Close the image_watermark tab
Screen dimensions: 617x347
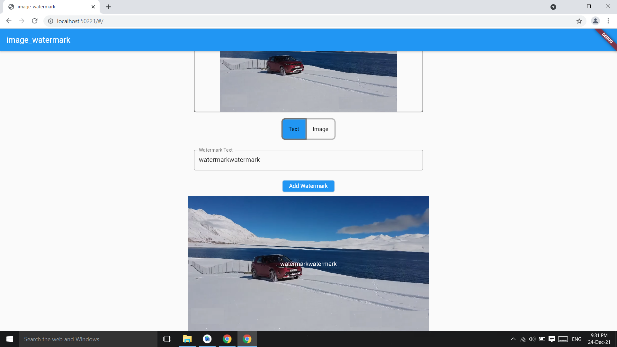(x=93, y=7)
